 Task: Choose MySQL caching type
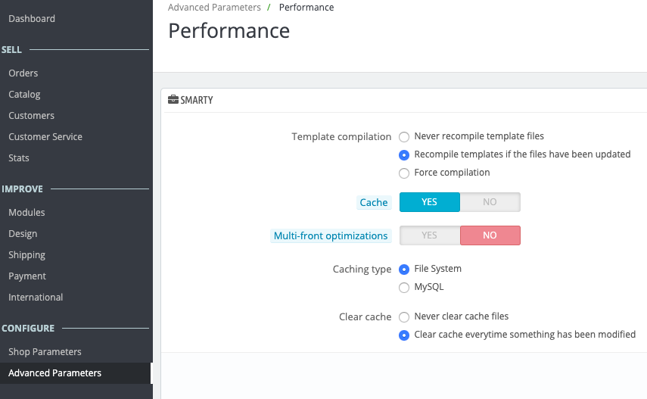404,288
